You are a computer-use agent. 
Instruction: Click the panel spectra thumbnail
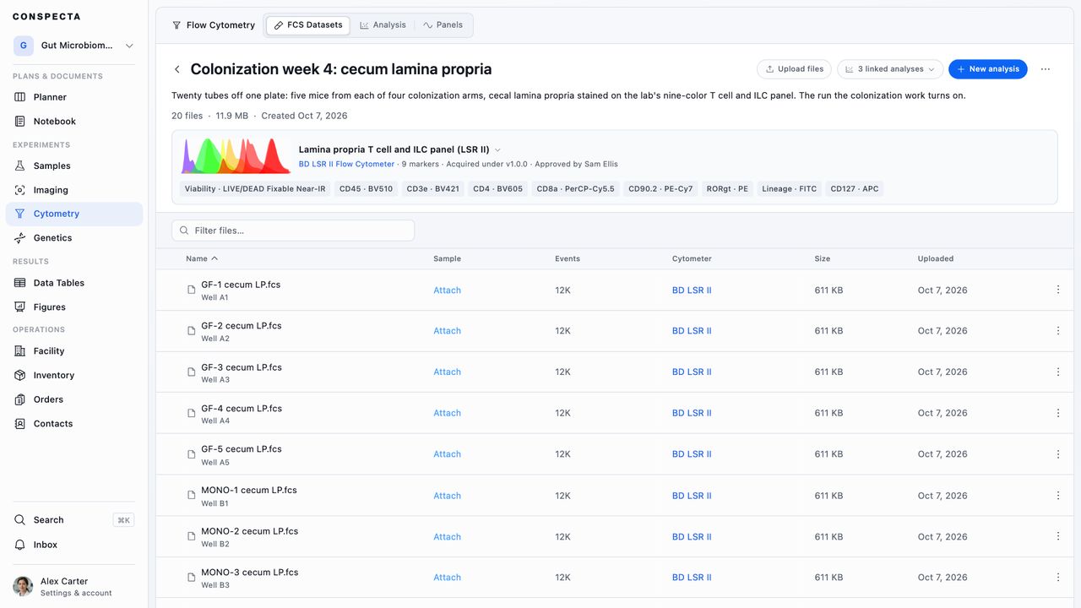[236, 155]
